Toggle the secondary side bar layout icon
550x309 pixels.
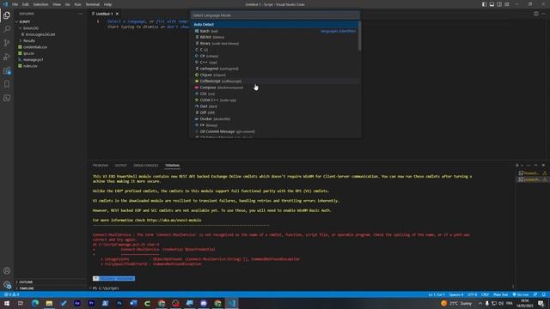pyautogui.click(x=499, y=4)
